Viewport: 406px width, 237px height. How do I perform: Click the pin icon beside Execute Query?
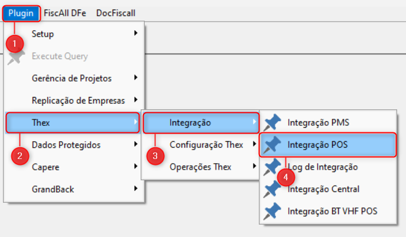click(x=16, y=56)
